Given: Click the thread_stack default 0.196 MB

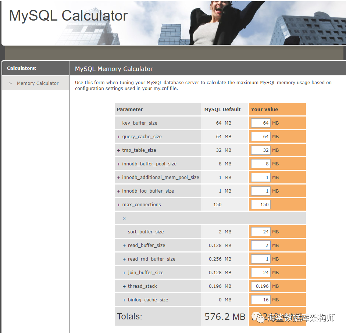Looking at the screenshot, I should click(x=220, y=286).
